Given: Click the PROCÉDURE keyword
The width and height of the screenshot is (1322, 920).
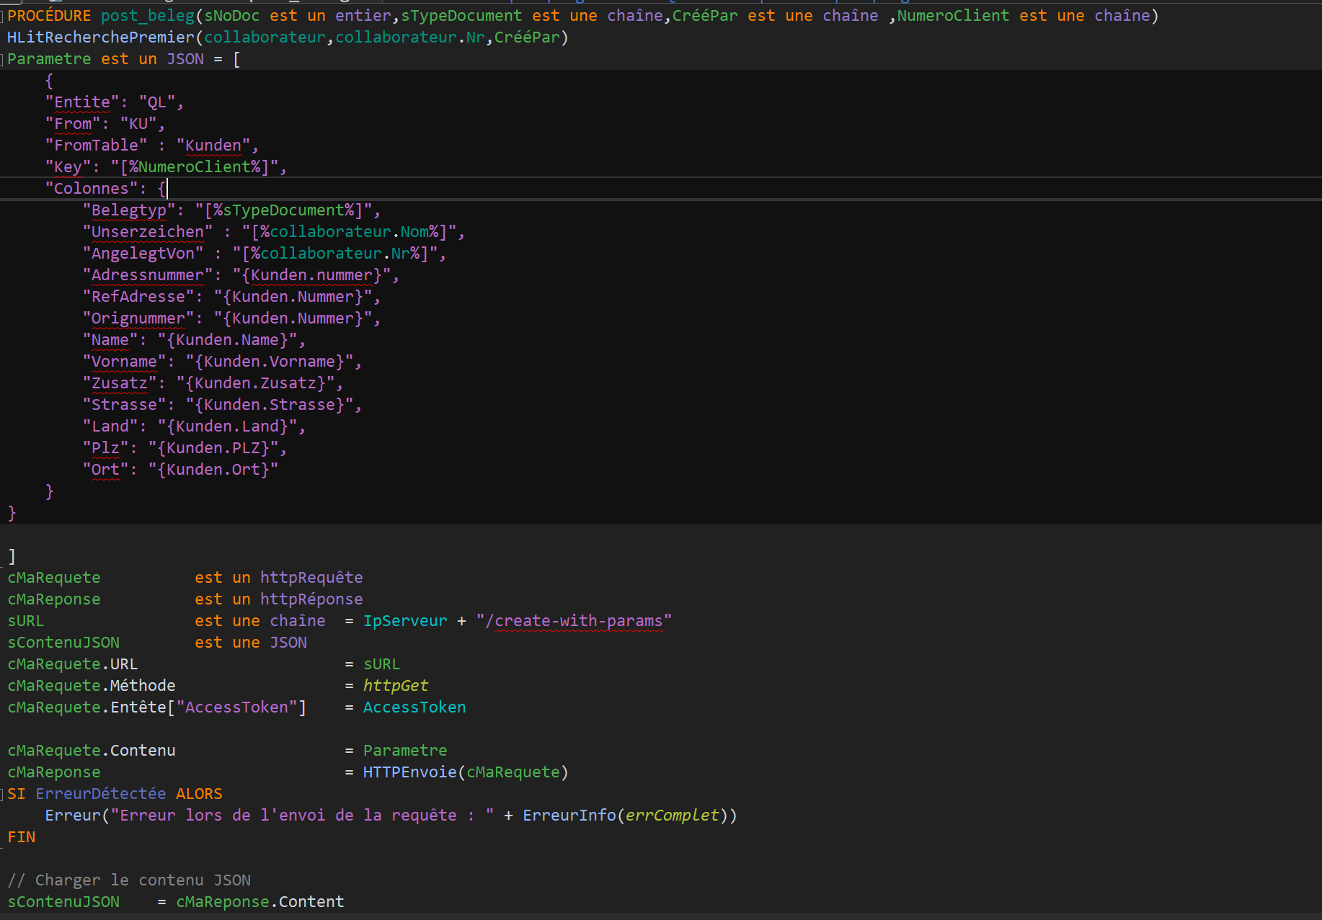Looking at the screenshot, I should click(x=49, y=16).
